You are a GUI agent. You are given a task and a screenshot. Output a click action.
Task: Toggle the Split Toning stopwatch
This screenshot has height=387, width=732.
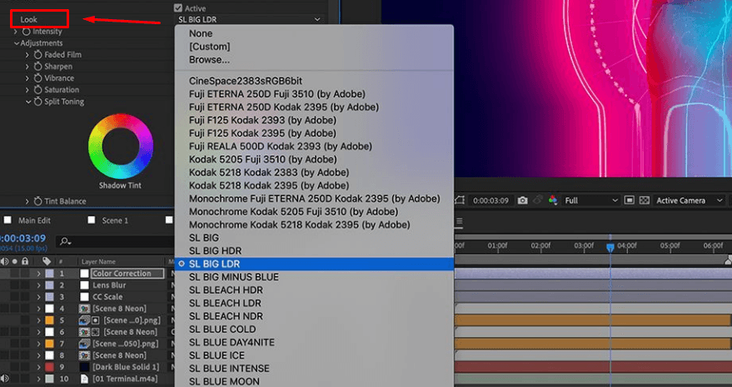click(37, 102)
